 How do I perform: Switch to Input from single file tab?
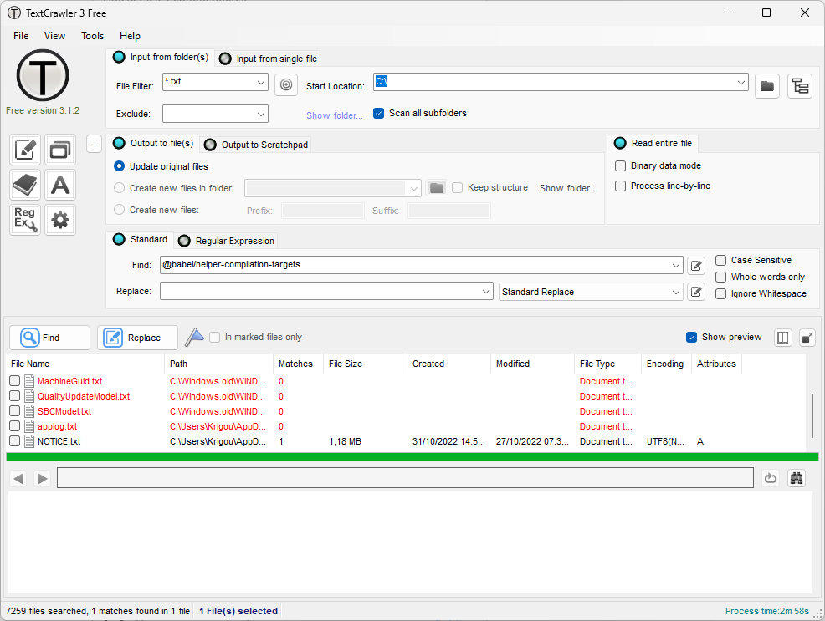pos(268,59)
